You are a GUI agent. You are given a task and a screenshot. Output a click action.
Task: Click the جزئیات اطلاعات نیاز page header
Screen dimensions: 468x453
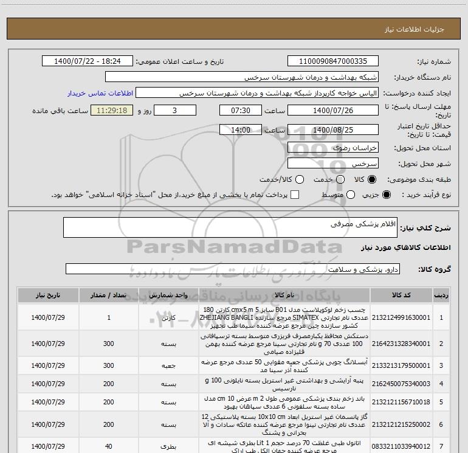(415, 29)
